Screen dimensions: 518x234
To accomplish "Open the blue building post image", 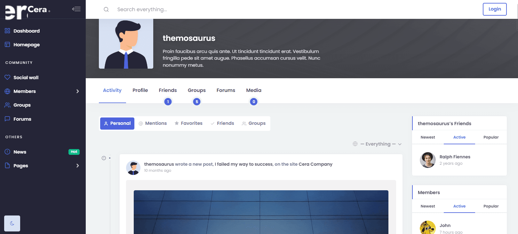I will click(x=261, y=212).
